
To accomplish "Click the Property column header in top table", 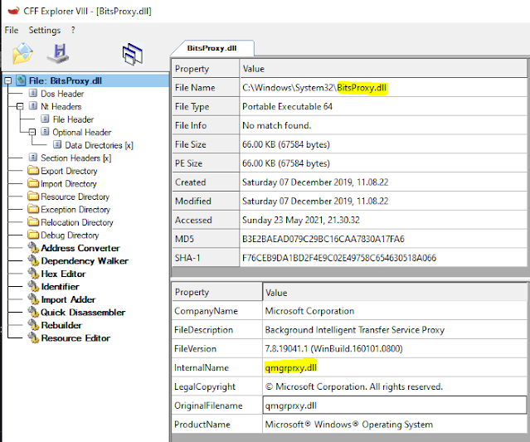I will click(x=206, y=69).
